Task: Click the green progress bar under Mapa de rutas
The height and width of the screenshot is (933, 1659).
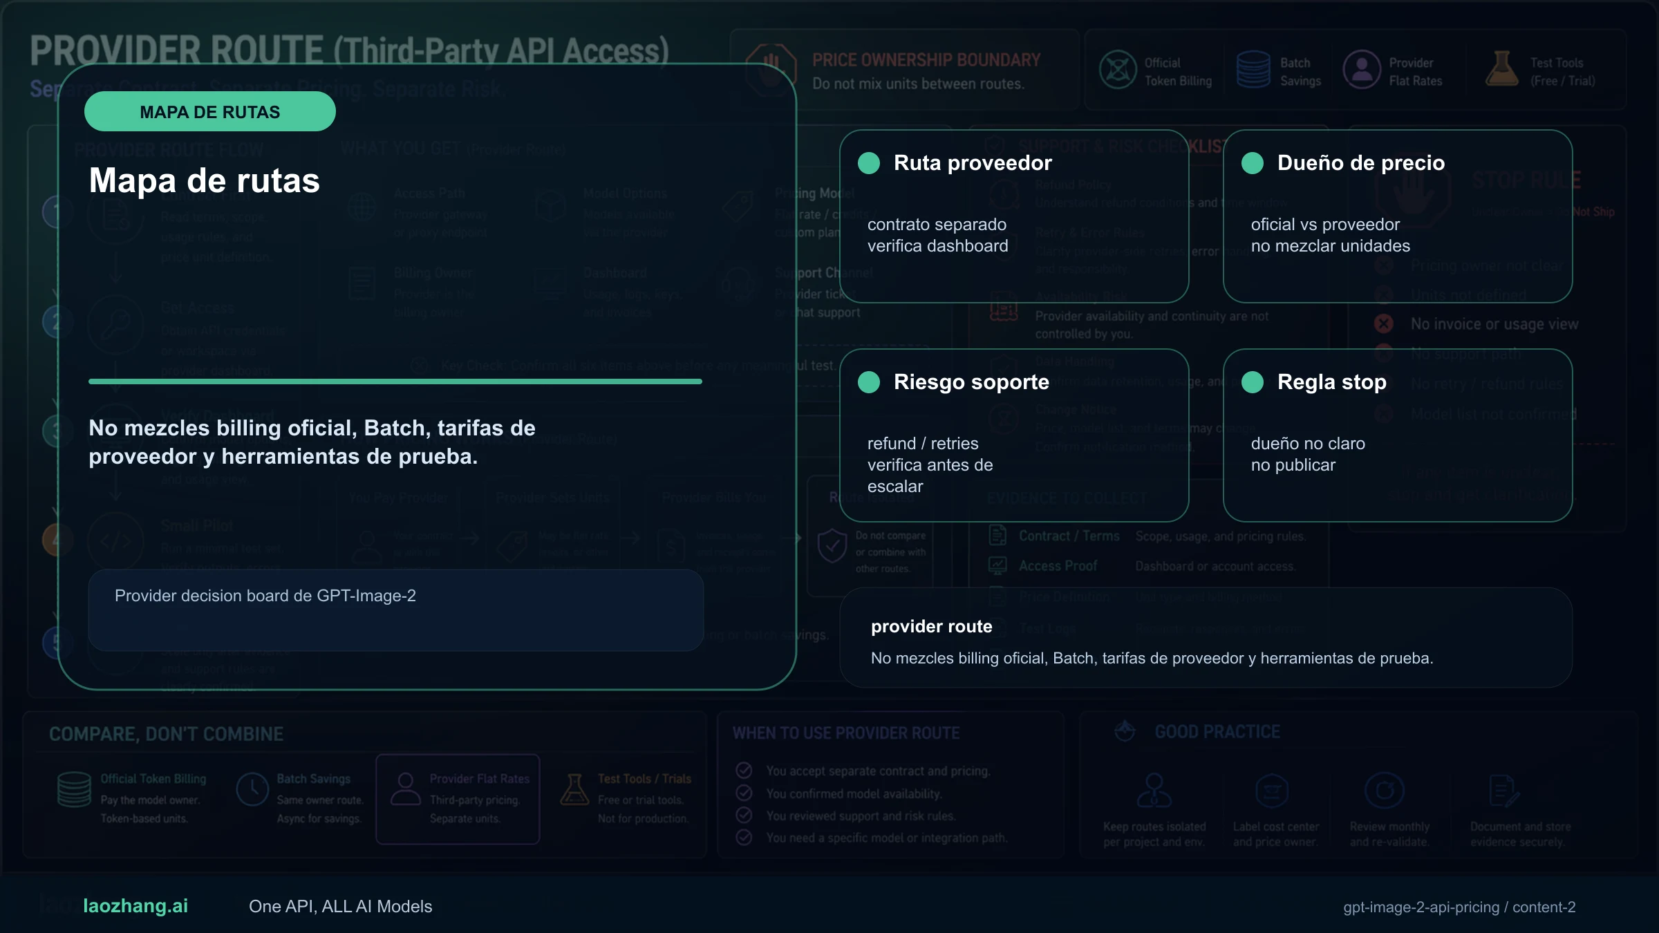Action: pyautogui.click(x=395, y=381)
